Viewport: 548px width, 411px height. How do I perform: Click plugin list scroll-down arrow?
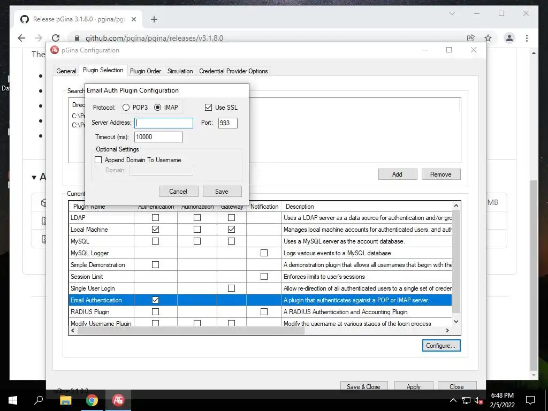[456, 322]
